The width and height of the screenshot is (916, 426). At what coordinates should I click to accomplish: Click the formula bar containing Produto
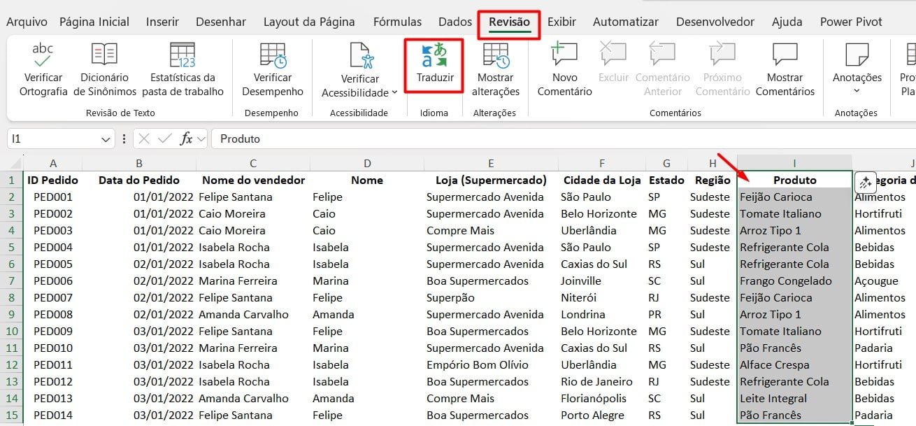[559, 139]
